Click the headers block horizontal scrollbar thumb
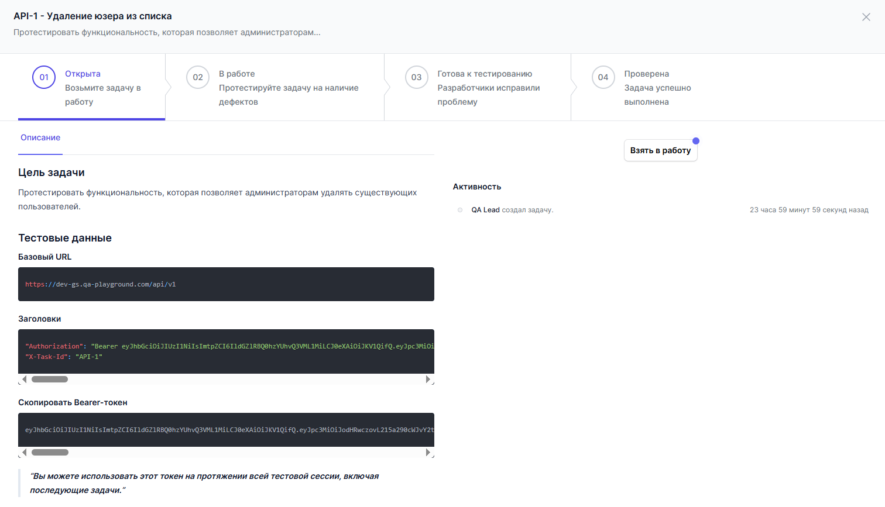885x507 pixels. (x=50, y=380)
